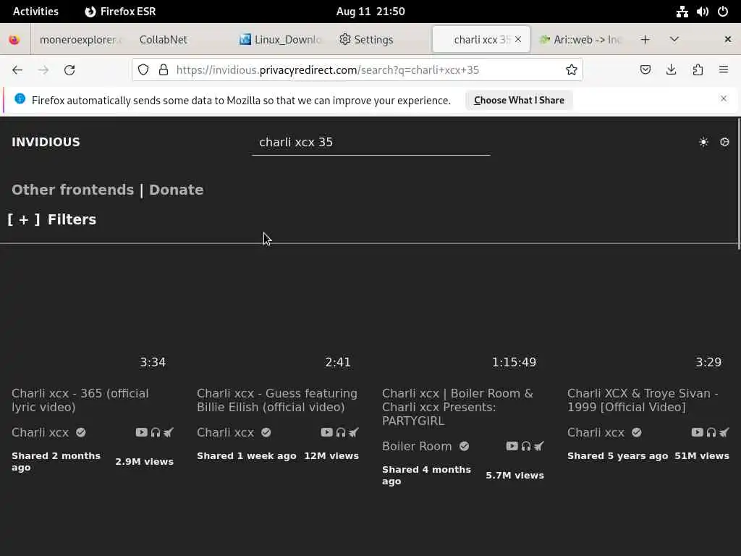Click the Firefox URL address bar
Viewport: 741px width, 556px height.
[357, 70]
